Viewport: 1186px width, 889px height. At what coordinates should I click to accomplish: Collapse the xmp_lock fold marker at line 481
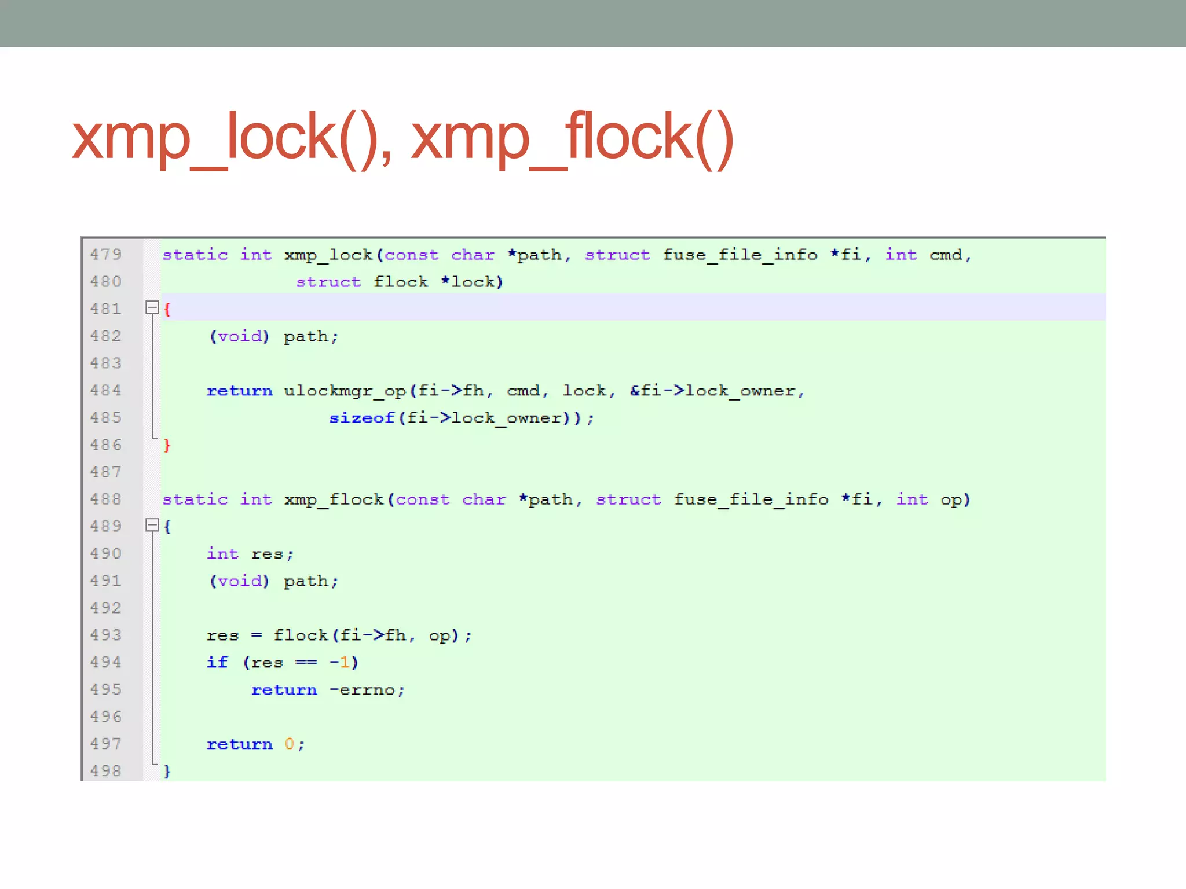coord(152,307)
